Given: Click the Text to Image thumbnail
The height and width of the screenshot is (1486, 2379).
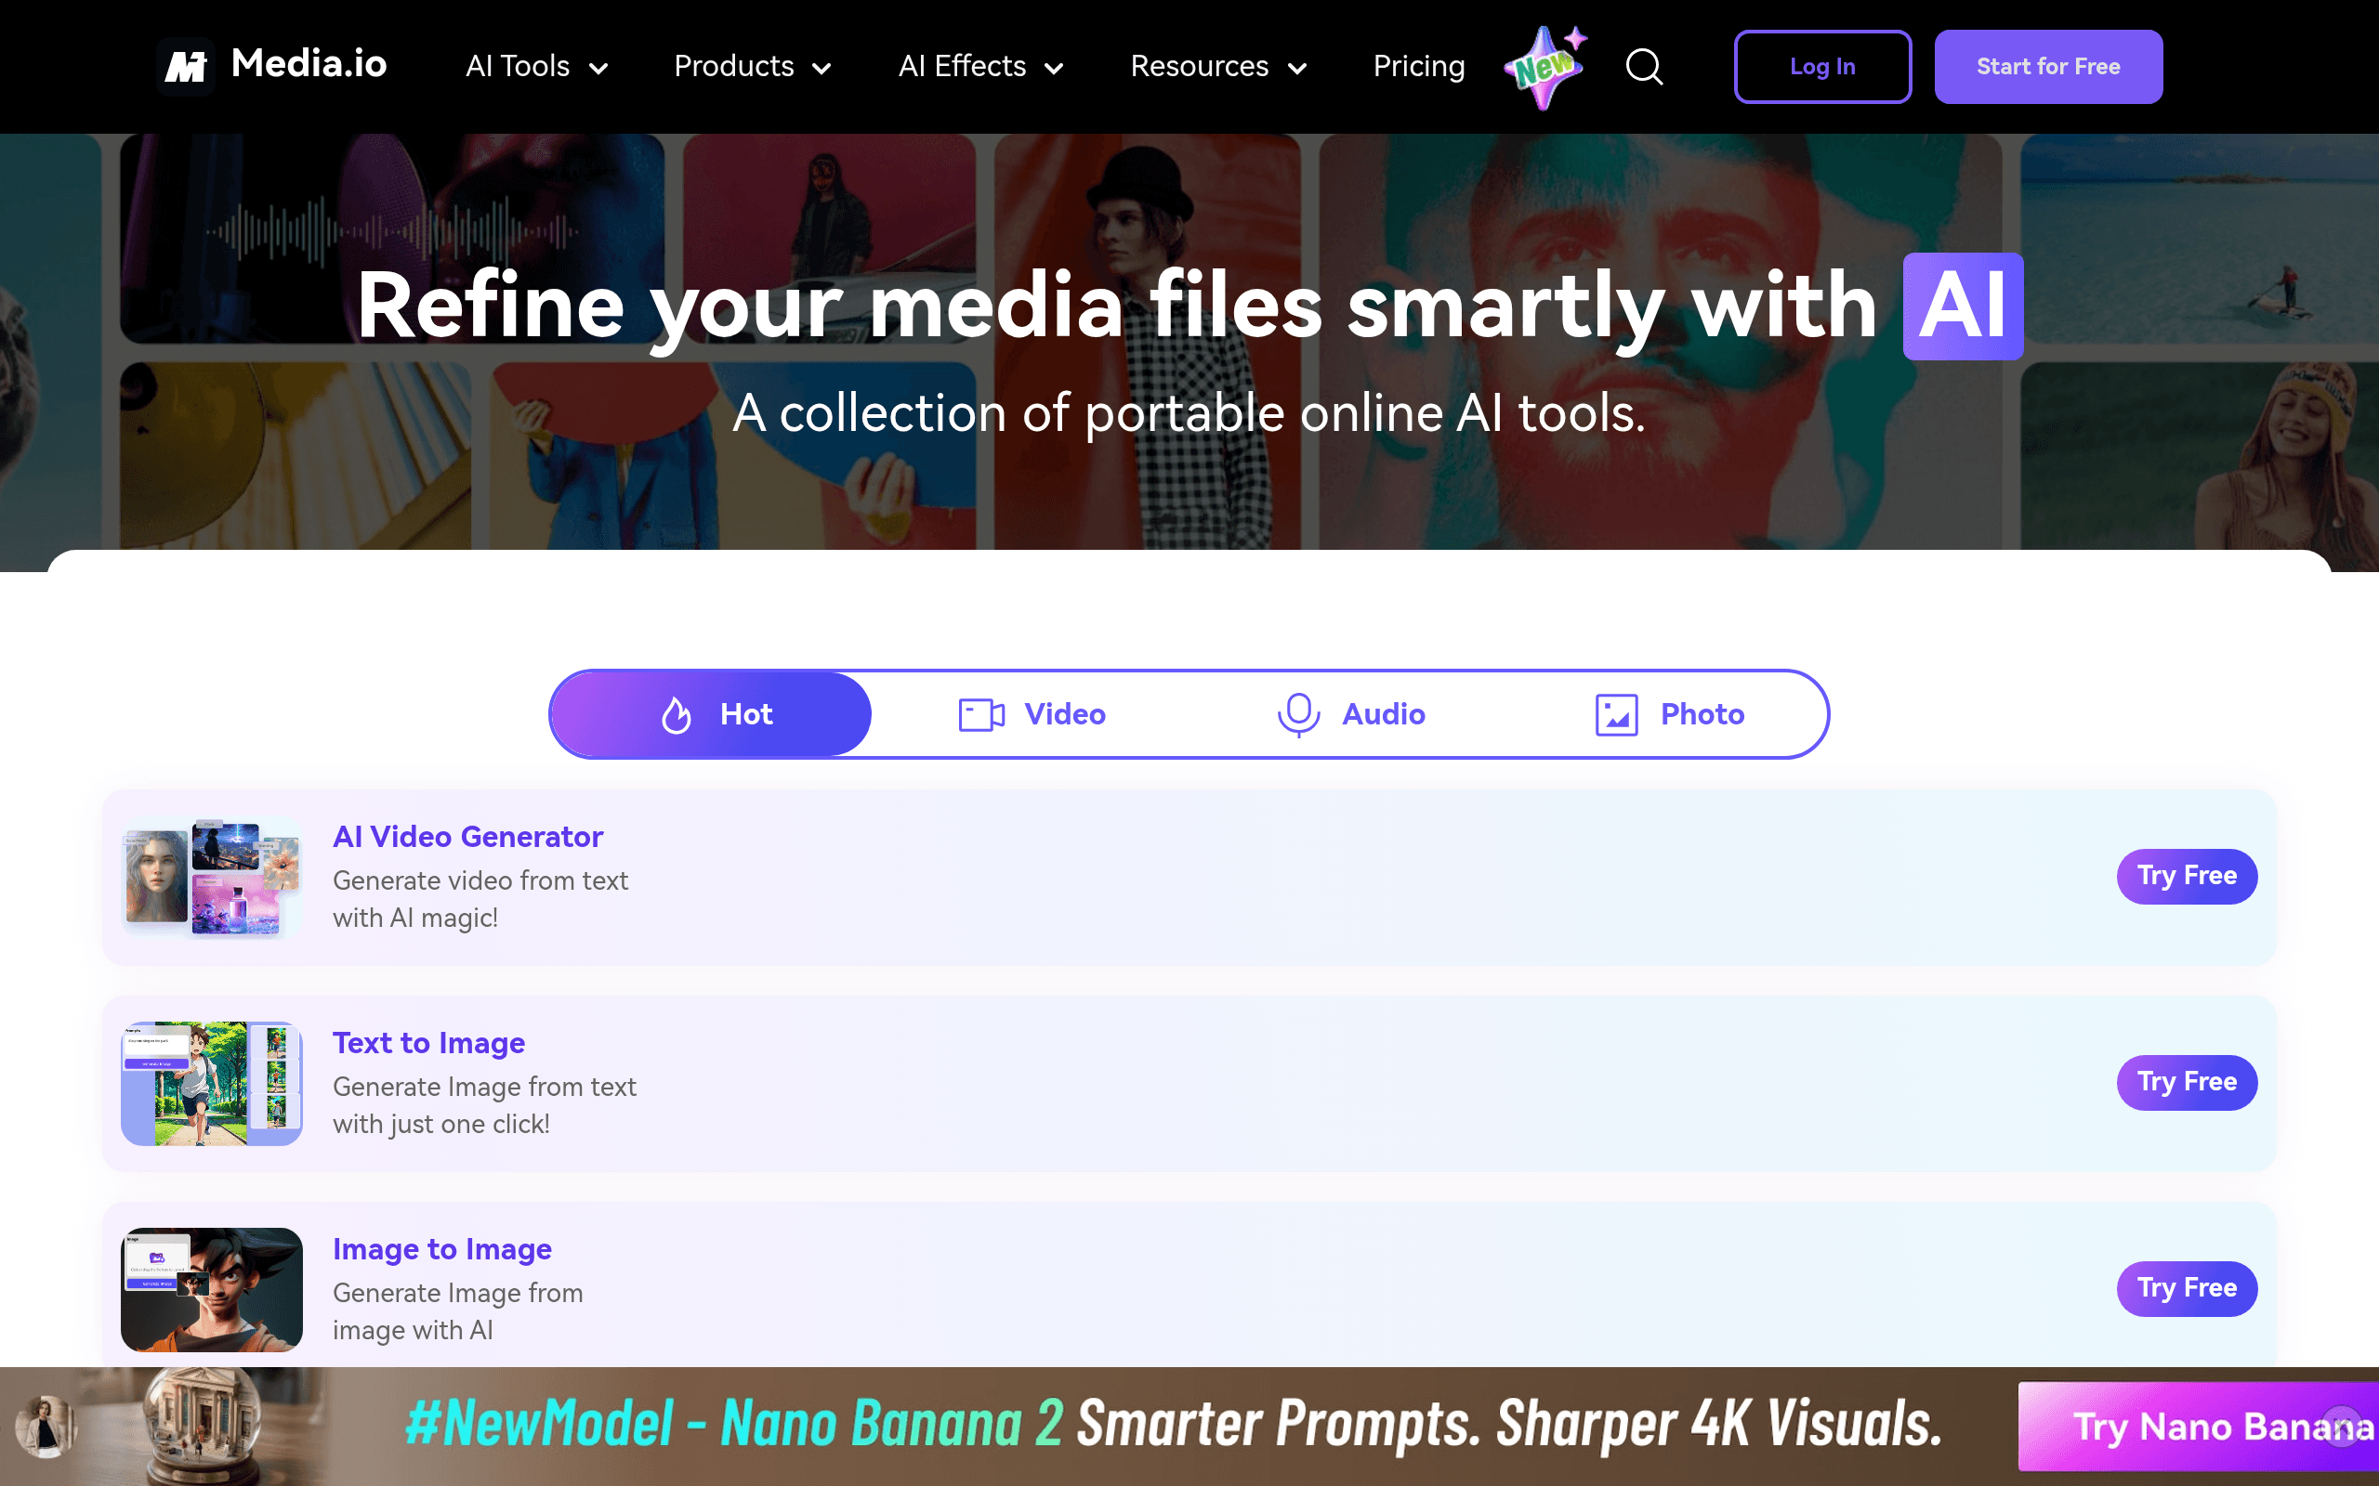Looking at the screenshot, I should (211, 1083).
